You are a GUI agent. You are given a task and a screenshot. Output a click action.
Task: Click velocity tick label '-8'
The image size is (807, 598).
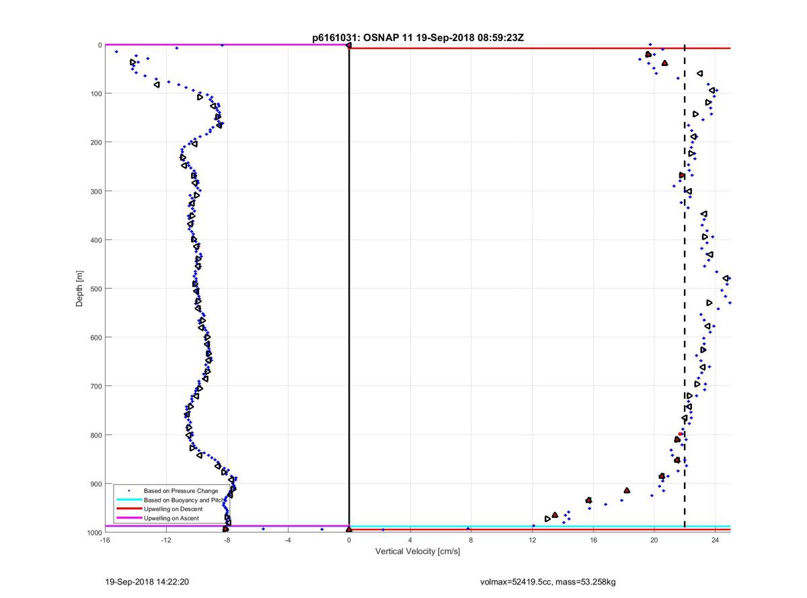[x=227, y=540]
